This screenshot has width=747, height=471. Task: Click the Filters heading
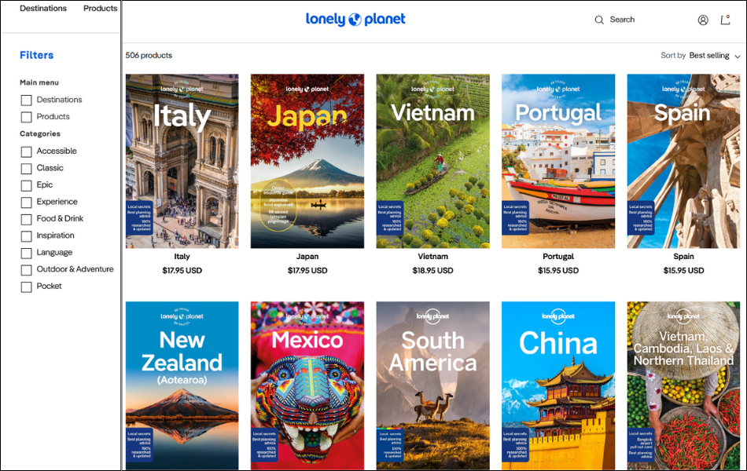point(37,55)
